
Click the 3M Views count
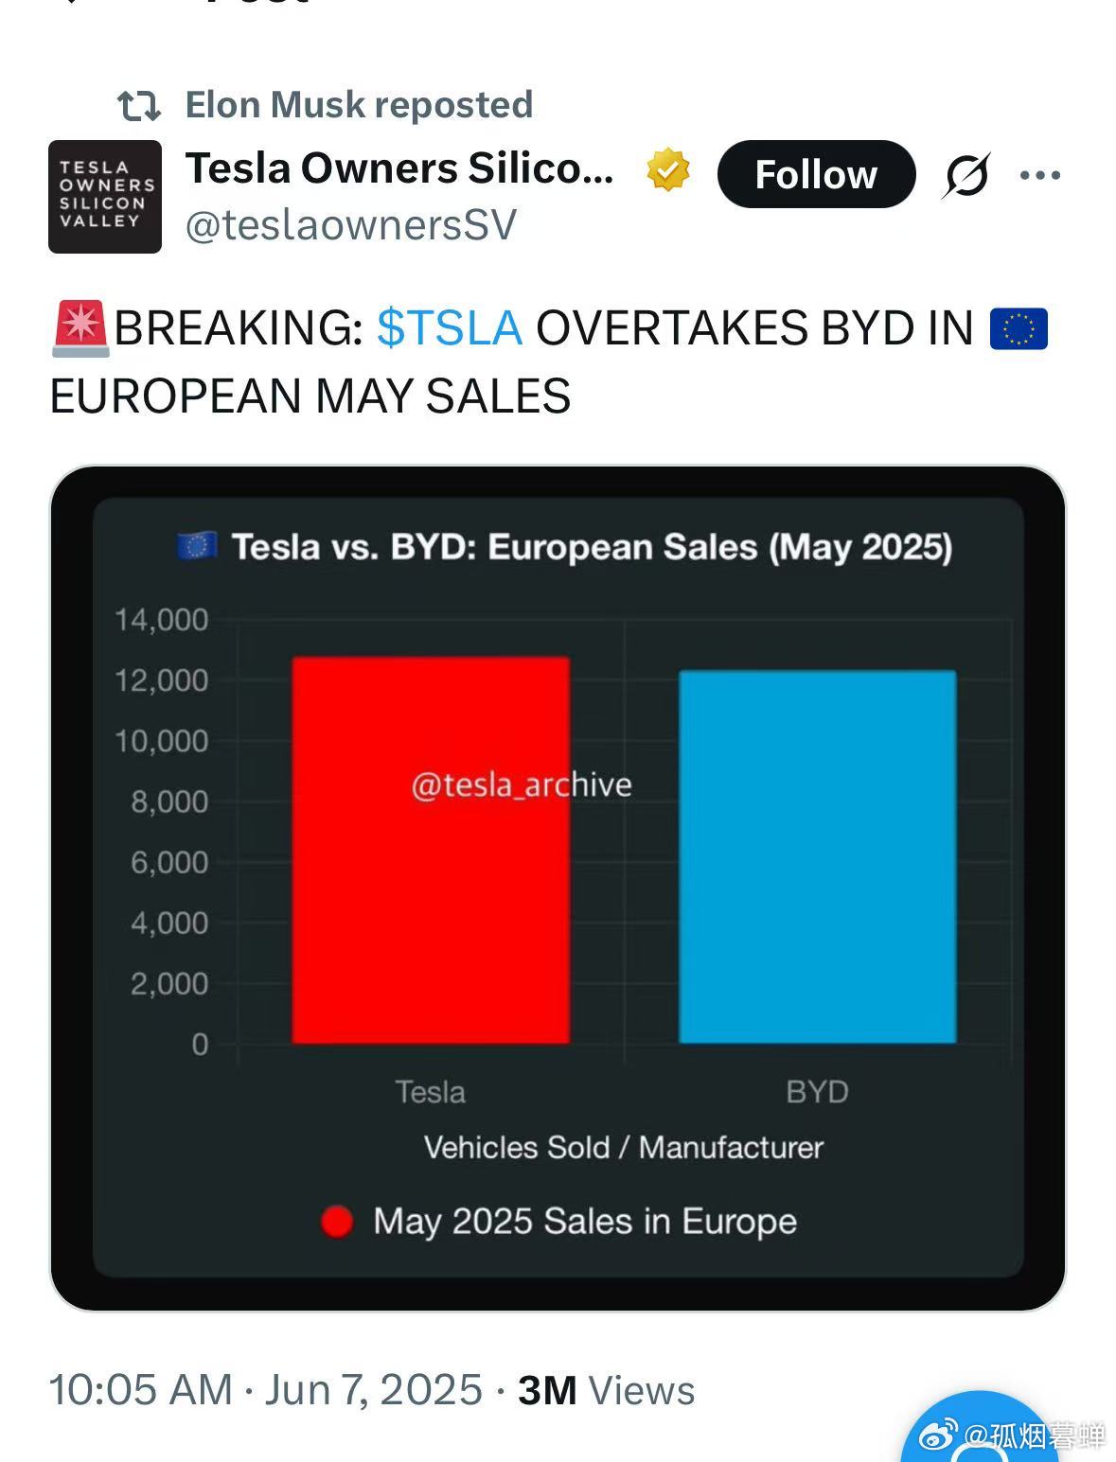607,1390
